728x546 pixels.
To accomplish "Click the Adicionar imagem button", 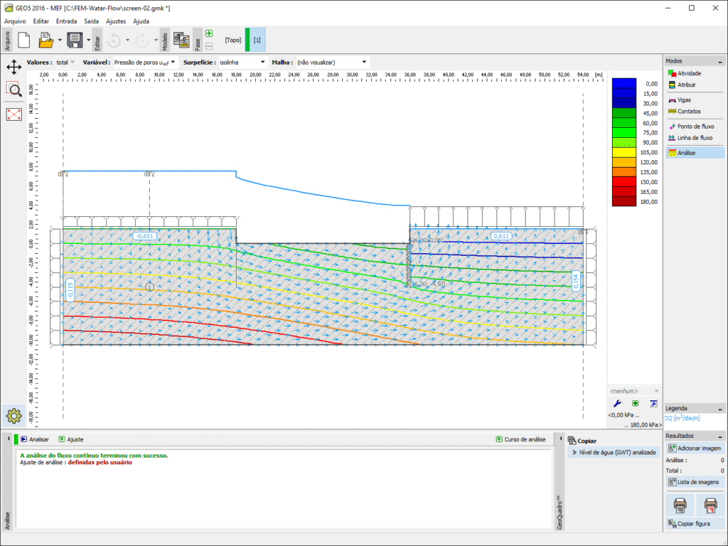I will (x=695, y=449).
